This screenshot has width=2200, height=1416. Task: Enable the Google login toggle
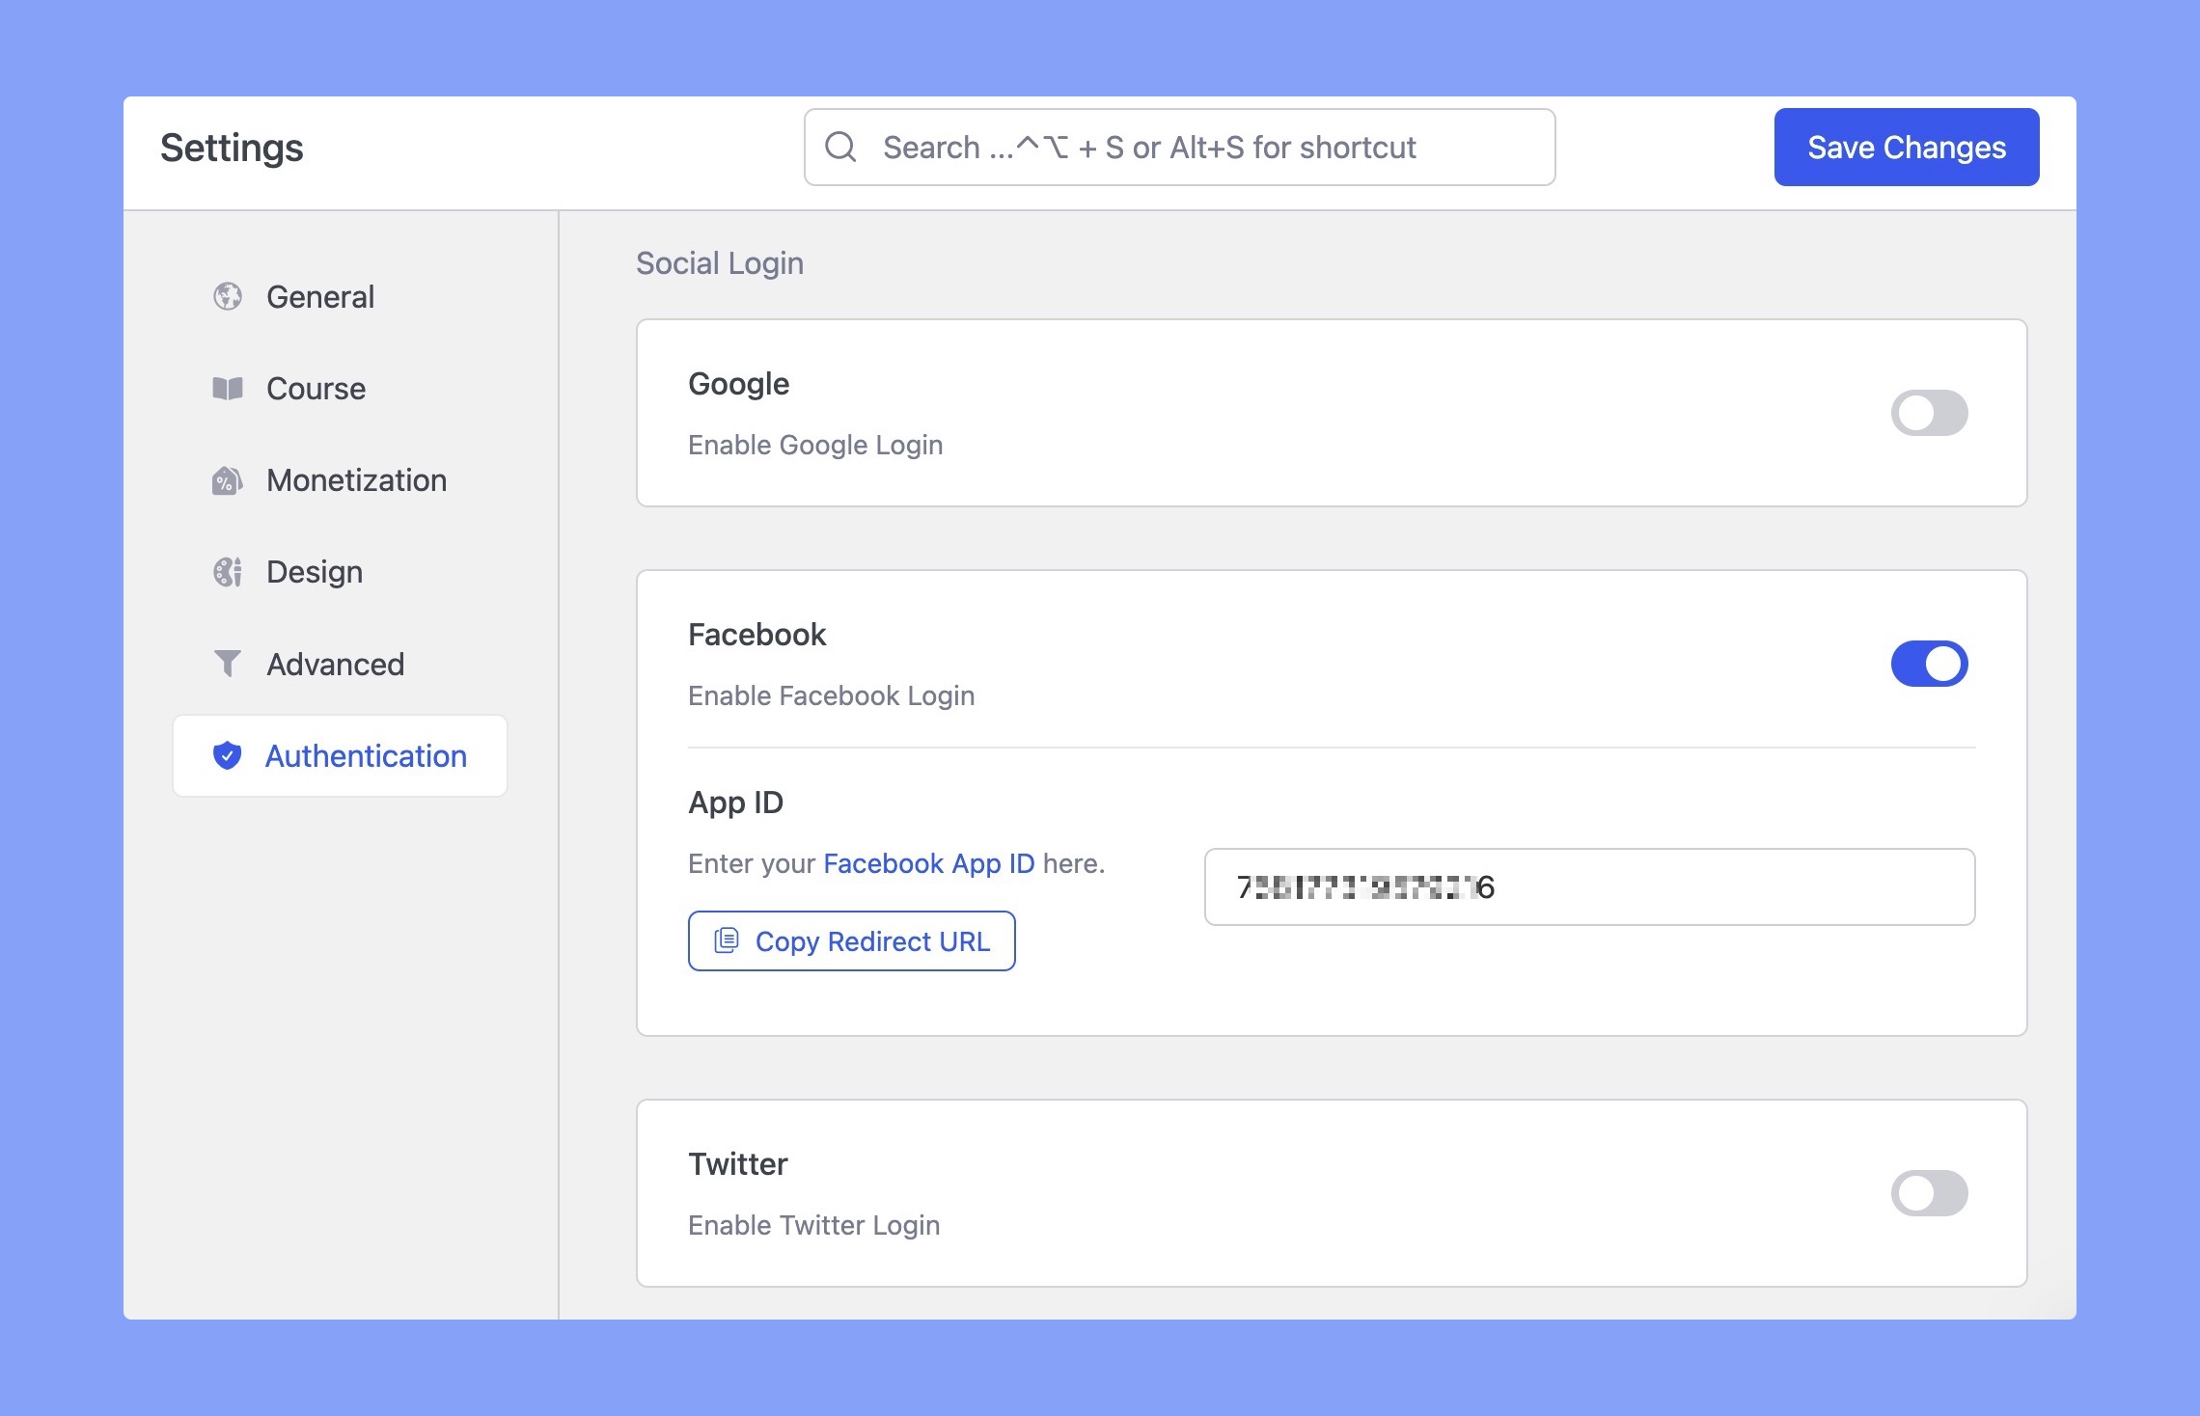[1929, 413]
